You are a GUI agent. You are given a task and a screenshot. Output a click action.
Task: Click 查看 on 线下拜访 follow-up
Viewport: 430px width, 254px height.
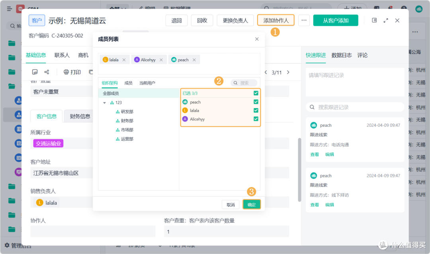tap(315, 205)
